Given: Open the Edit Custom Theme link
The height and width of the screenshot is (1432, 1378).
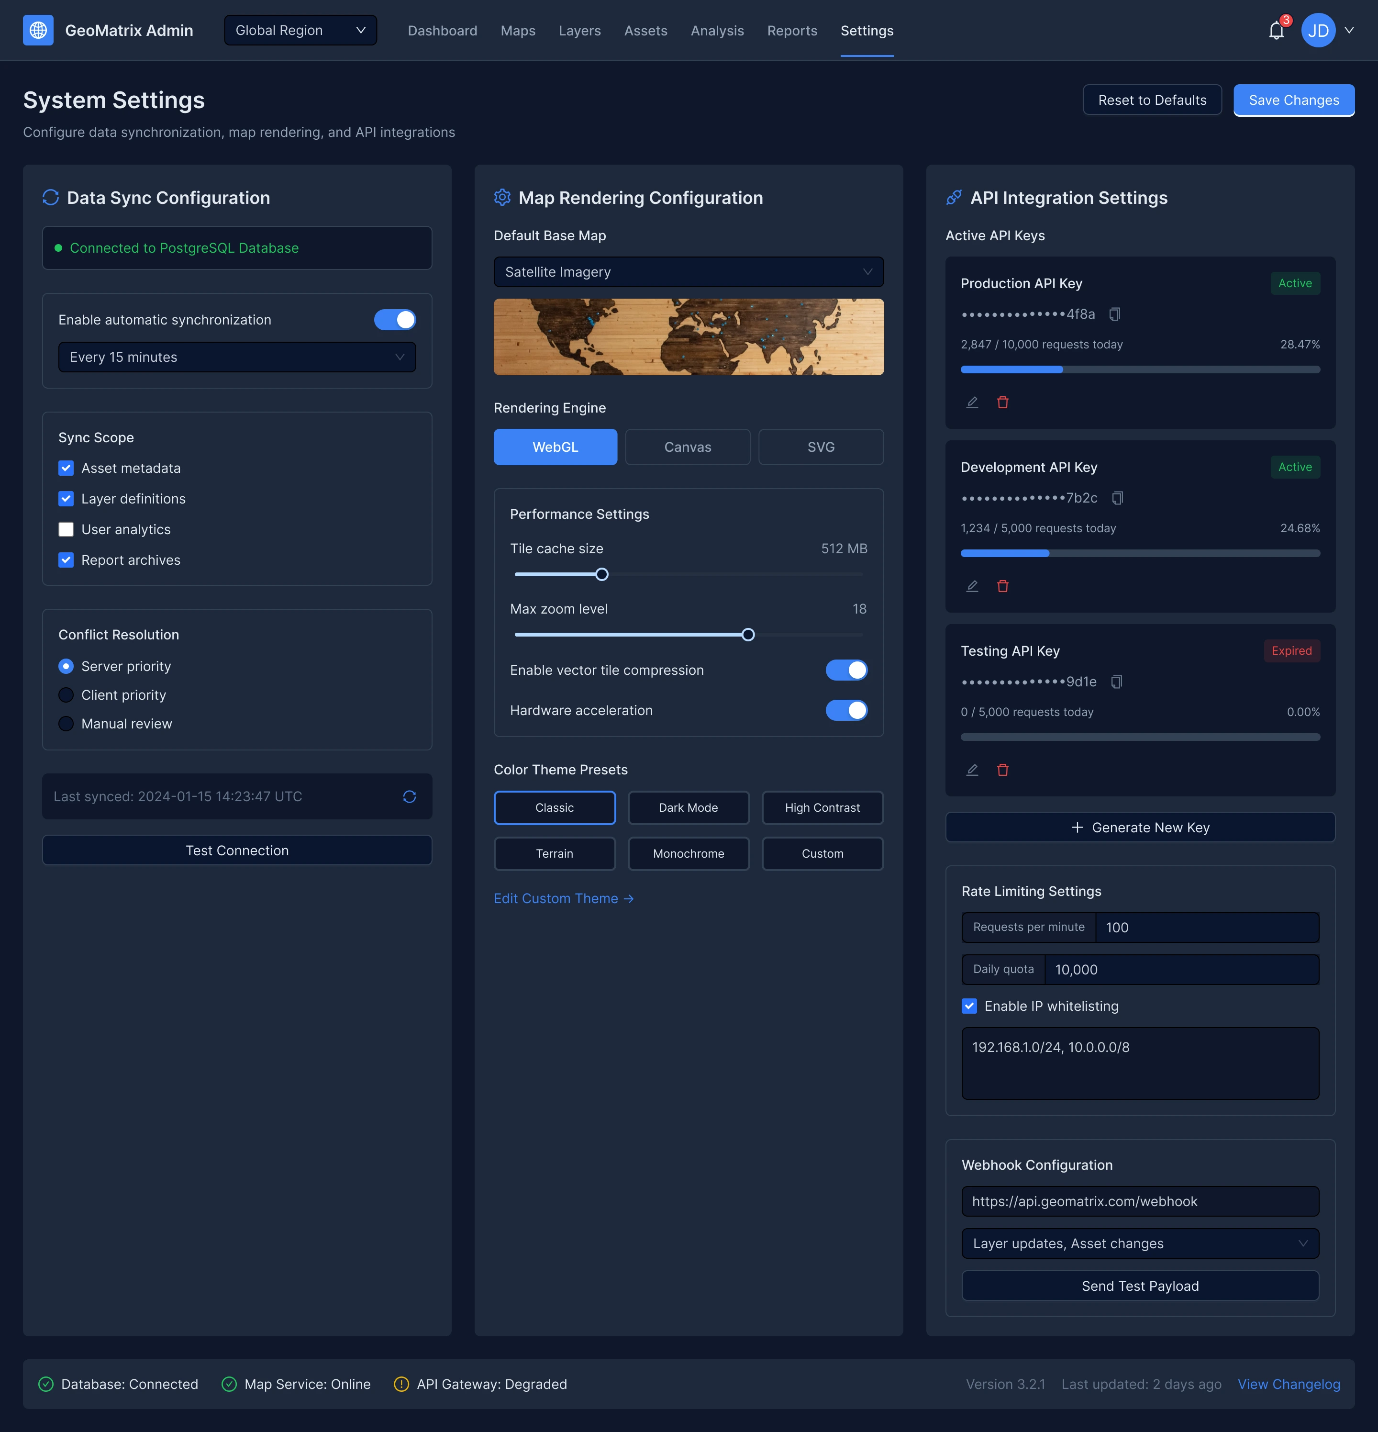Looking at the screenshot, I should click(x=563, y=899).
